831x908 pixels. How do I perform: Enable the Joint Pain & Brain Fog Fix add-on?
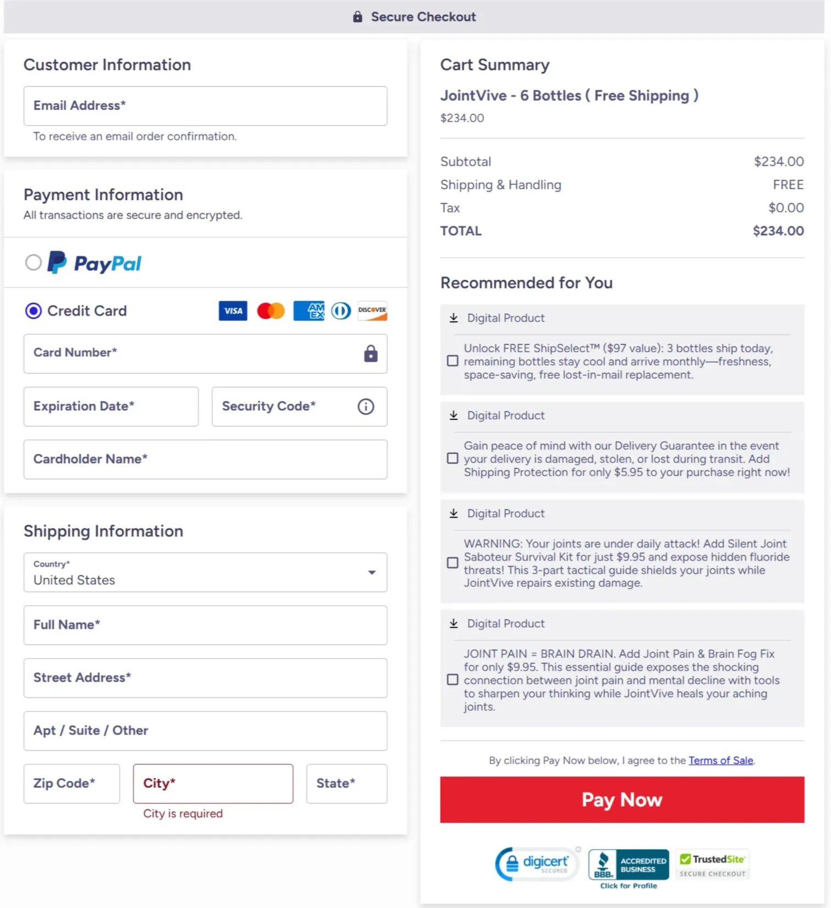[x=452, y=680]
